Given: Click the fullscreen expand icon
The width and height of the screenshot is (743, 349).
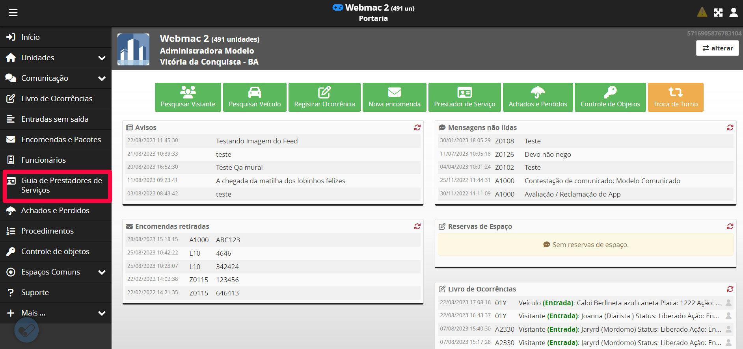Looking at the screenshot, I should (718, 13).
